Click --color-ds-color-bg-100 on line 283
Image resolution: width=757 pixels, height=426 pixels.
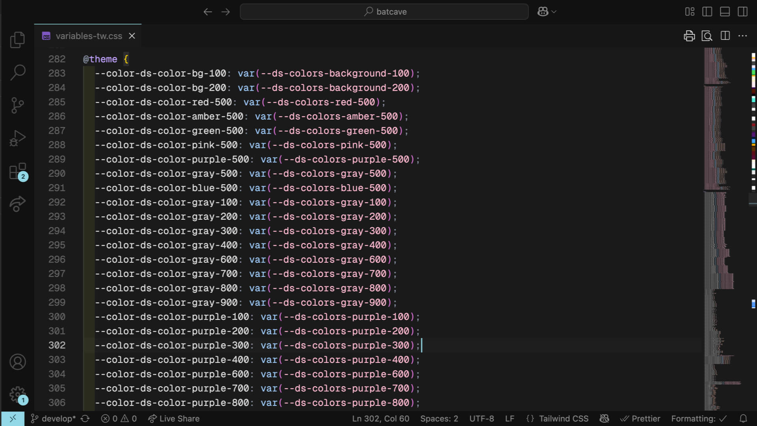tap(160, 73)
